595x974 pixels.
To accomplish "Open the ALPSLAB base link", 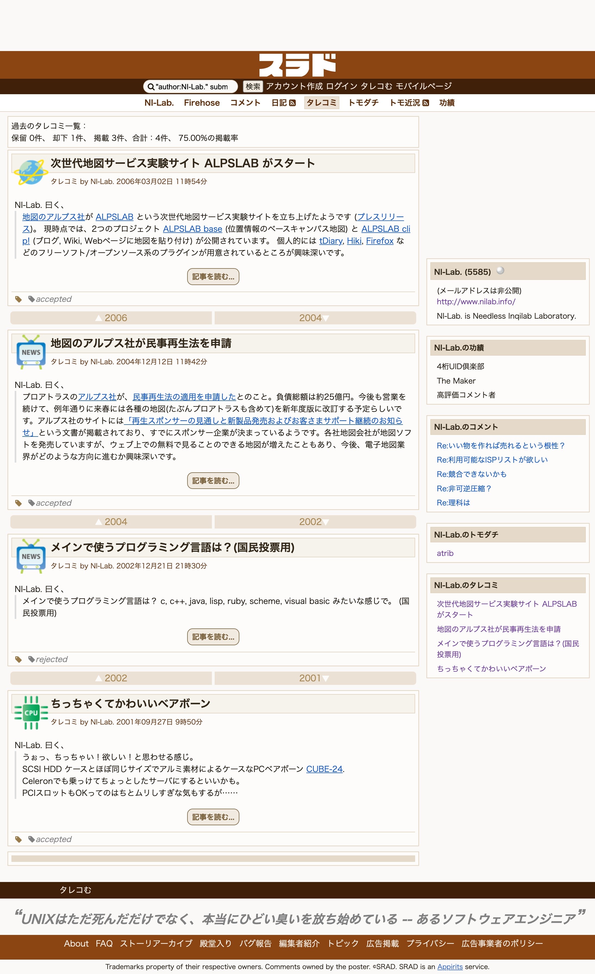I will coord(193,229).
